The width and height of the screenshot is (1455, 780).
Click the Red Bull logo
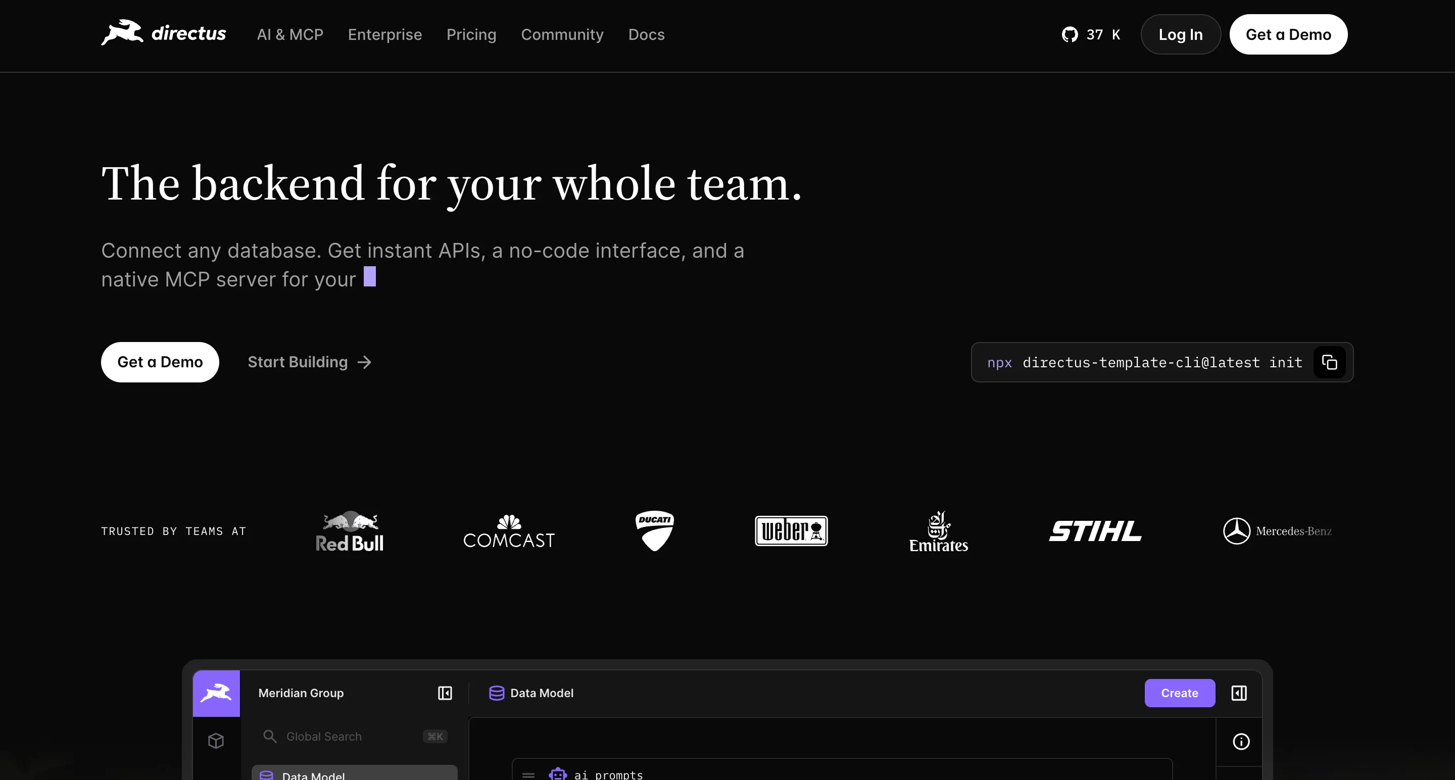tap(350, 531)
